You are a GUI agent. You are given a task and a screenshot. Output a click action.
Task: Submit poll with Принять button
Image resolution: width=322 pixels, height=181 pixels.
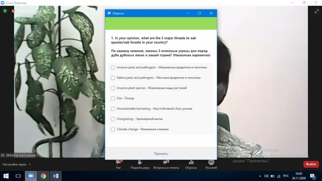click(161, 154)
